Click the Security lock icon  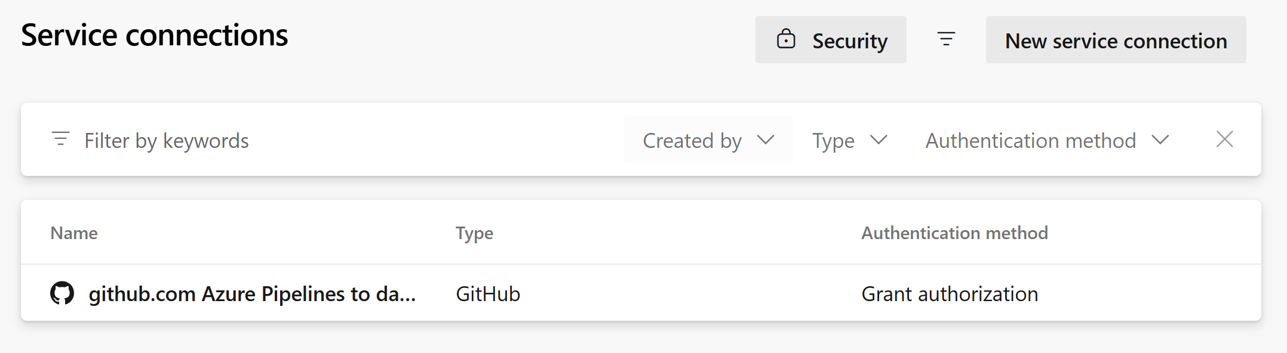[x=786, y=39]
